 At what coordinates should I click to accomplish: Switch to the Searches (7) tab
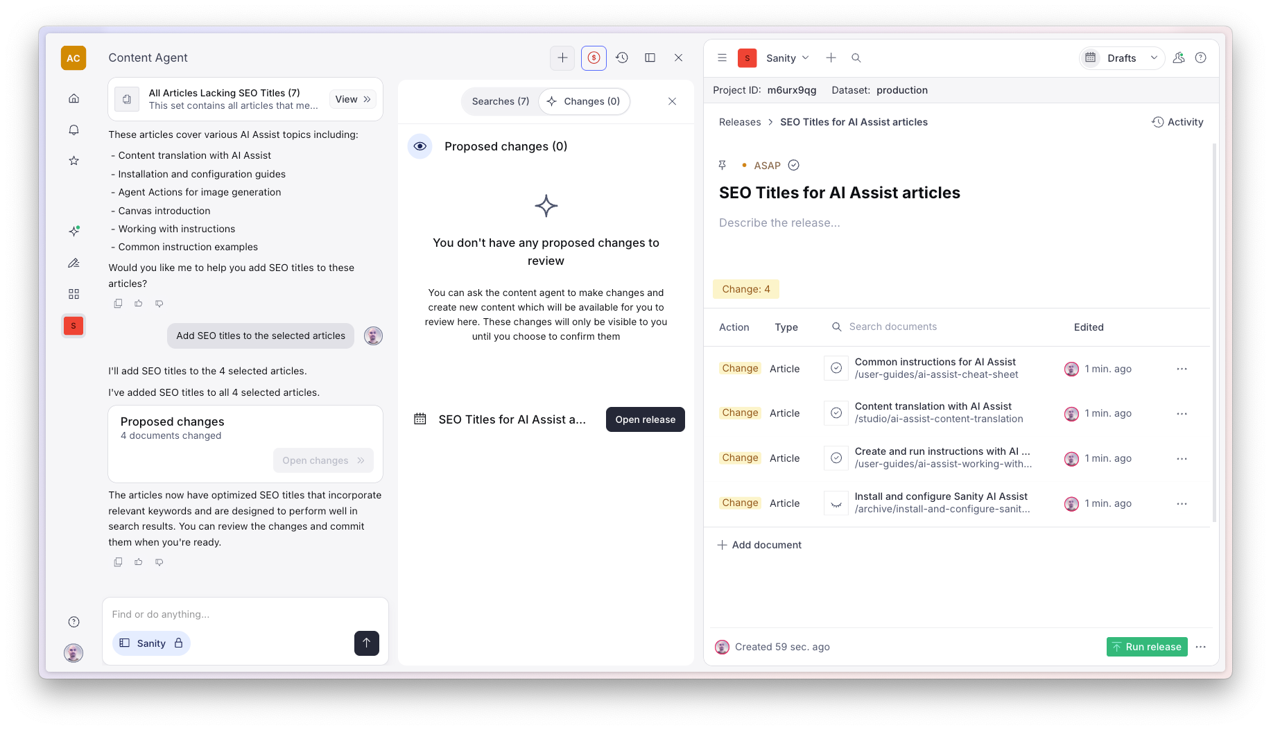(x=500, y=101)
